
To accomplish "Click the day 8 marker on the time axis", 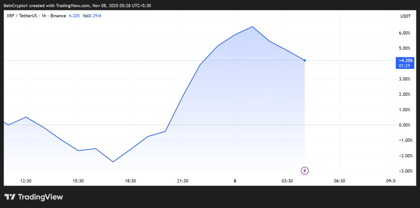I will point(235,181).
